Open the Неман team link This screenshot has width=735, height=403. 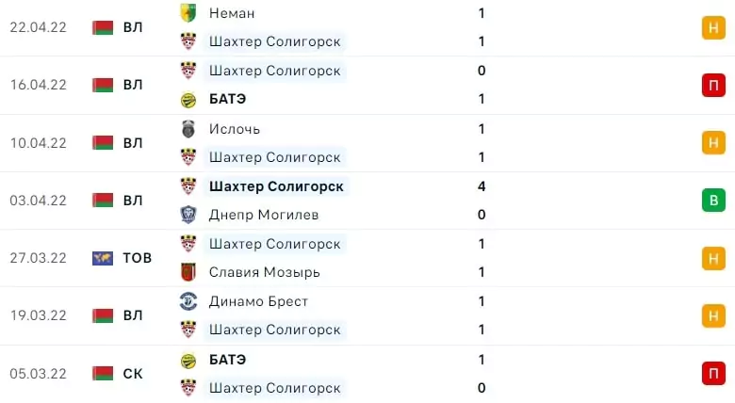coord(232,13)
